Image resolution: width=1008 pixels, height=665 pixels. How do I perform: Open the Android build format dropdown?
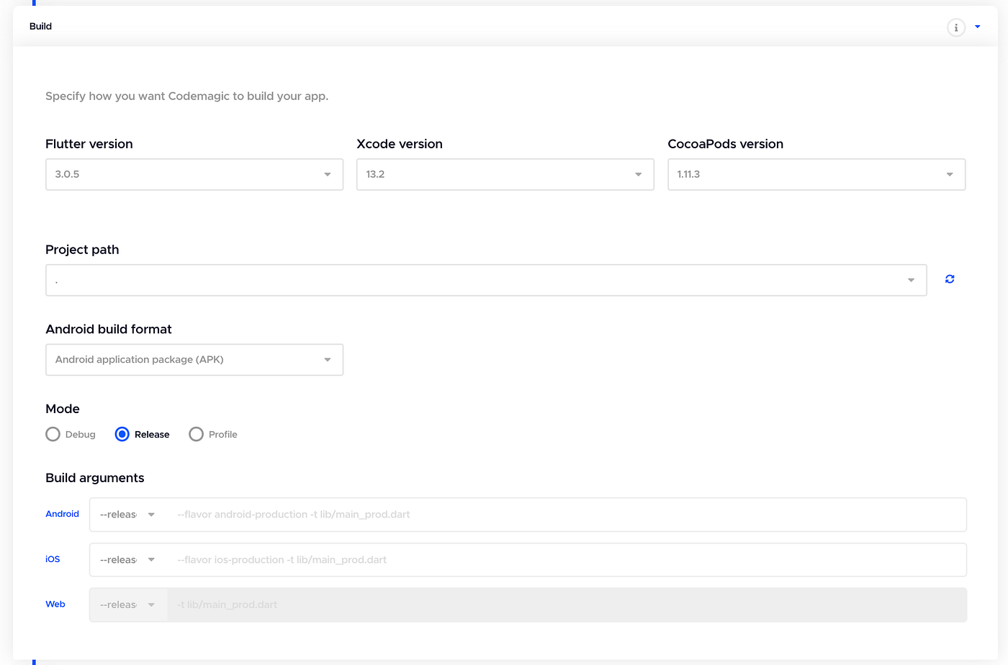click(194, 360)
